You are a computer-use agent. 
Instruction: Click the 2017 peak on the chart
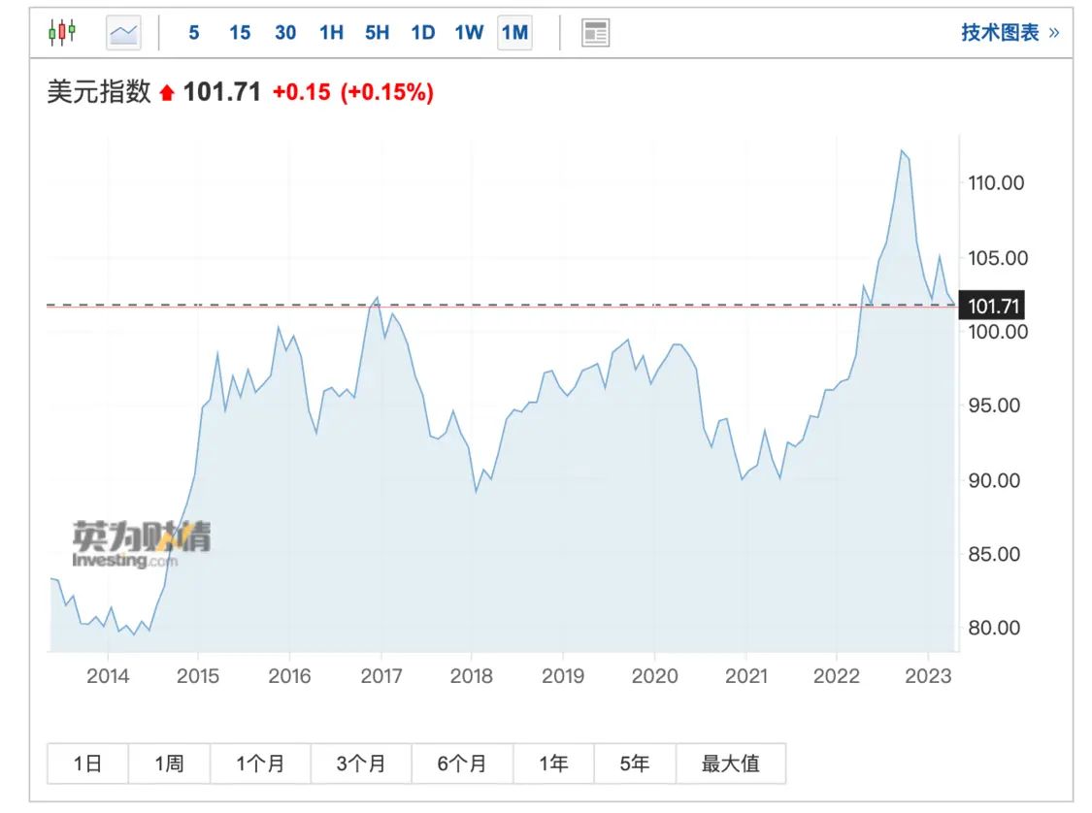click(377, 298)
